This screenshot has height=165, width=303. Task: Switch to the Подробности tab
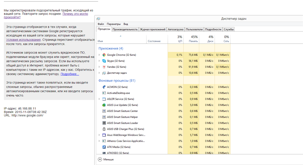coord(213,29)
